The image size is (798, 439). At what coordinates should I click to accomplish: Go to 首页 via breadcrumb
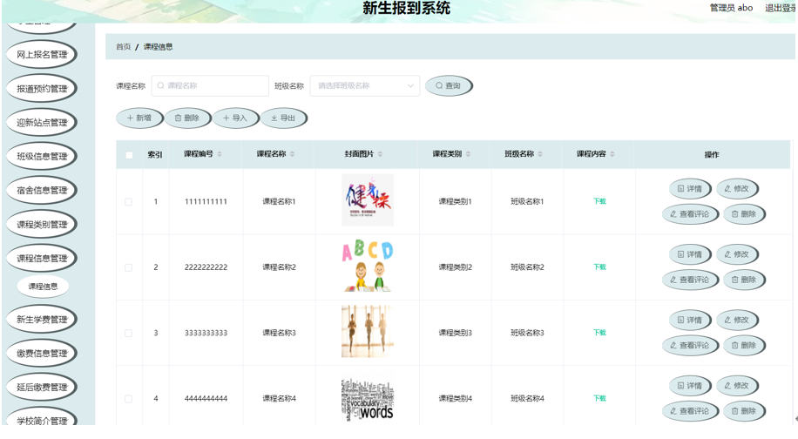coord(123,47)
